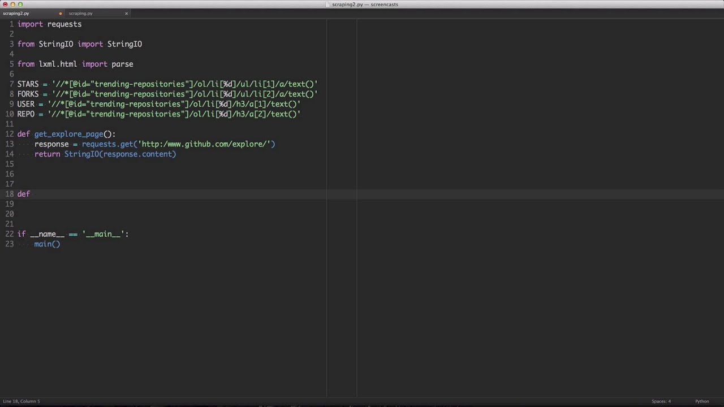This screenshot has width=724, height=407.
Task: Click line number 7 in the gutter
Action: [11, 84]
